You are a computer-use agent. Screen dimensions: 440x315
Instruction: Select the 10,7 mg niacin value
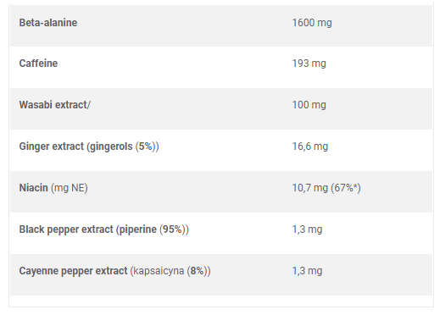pos(310,188)
